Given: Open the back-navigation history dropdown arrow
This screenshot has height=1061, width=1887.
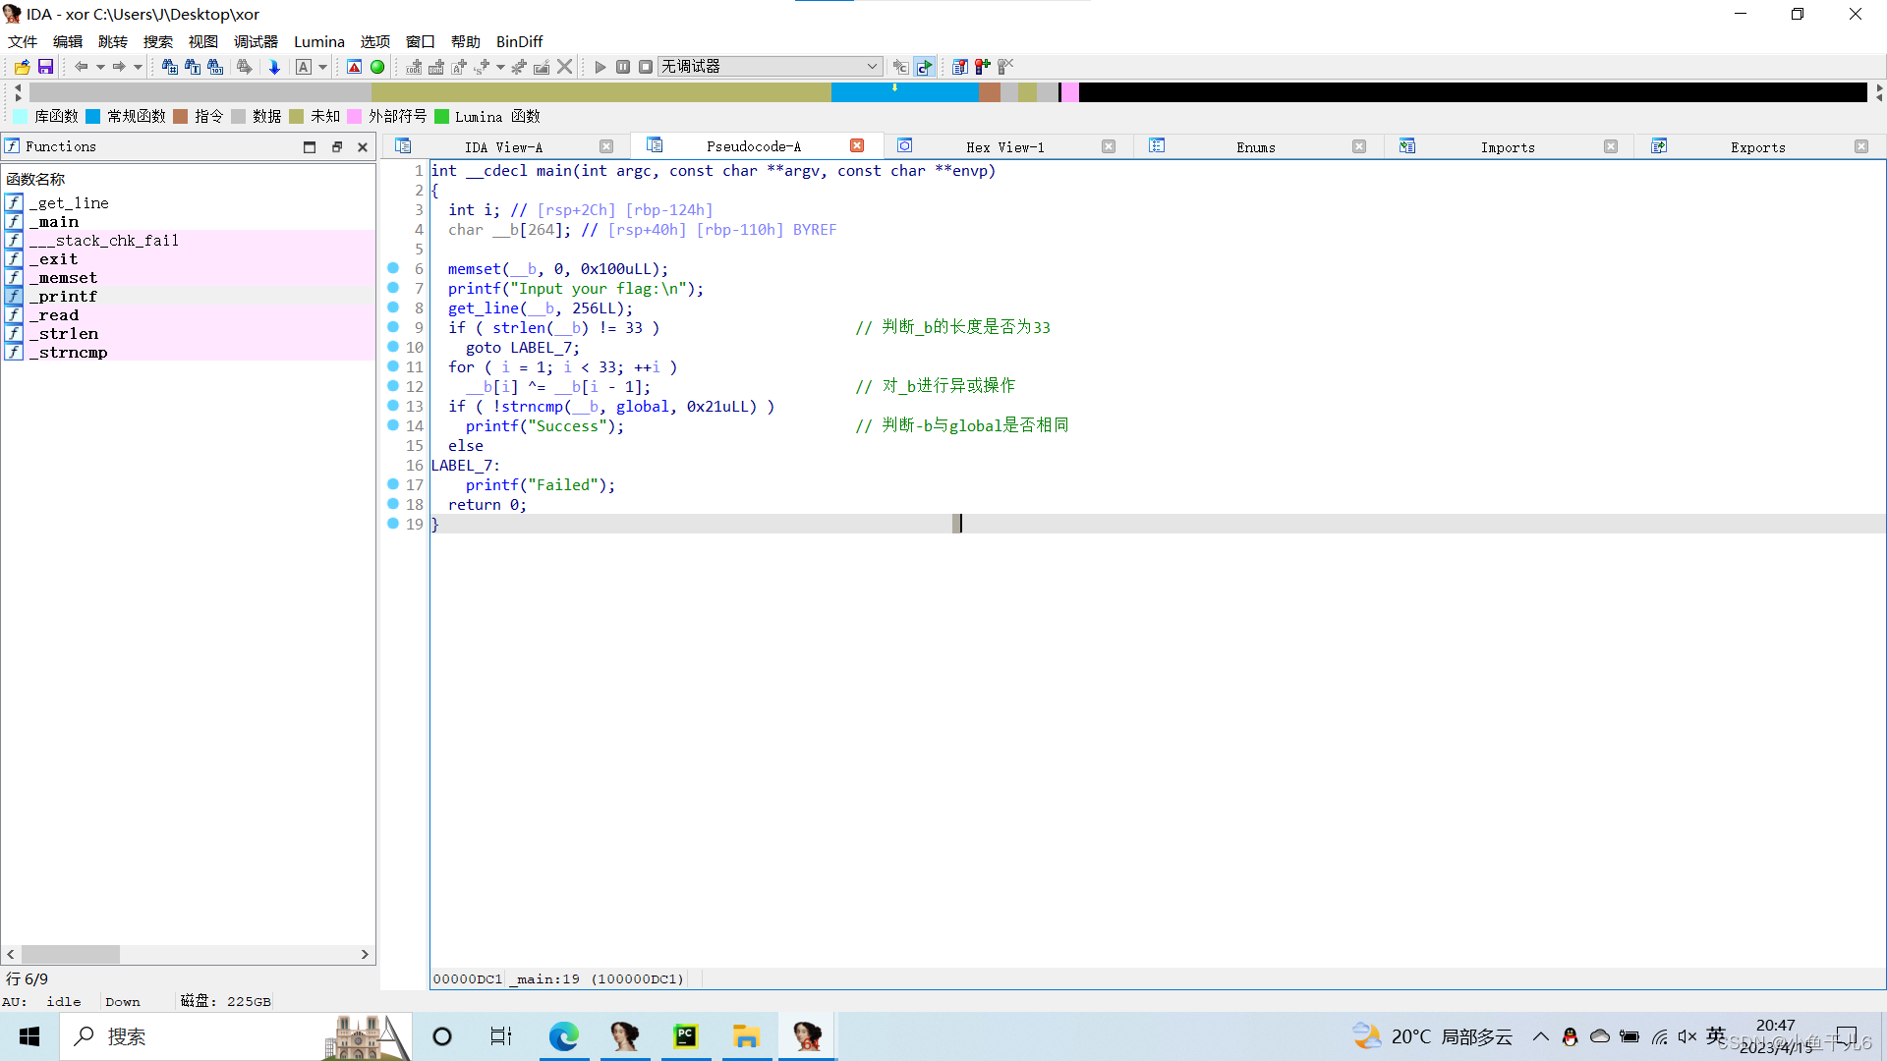Looking at the screenshot, I should coord(100,67).
